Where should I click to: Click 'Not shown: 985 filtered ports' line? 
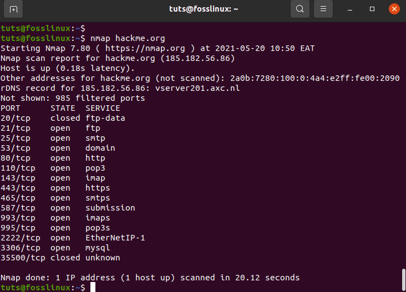point(73,98)
